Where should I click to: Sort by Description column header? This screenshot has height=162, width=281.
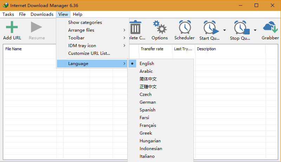(x=230, y=49)
